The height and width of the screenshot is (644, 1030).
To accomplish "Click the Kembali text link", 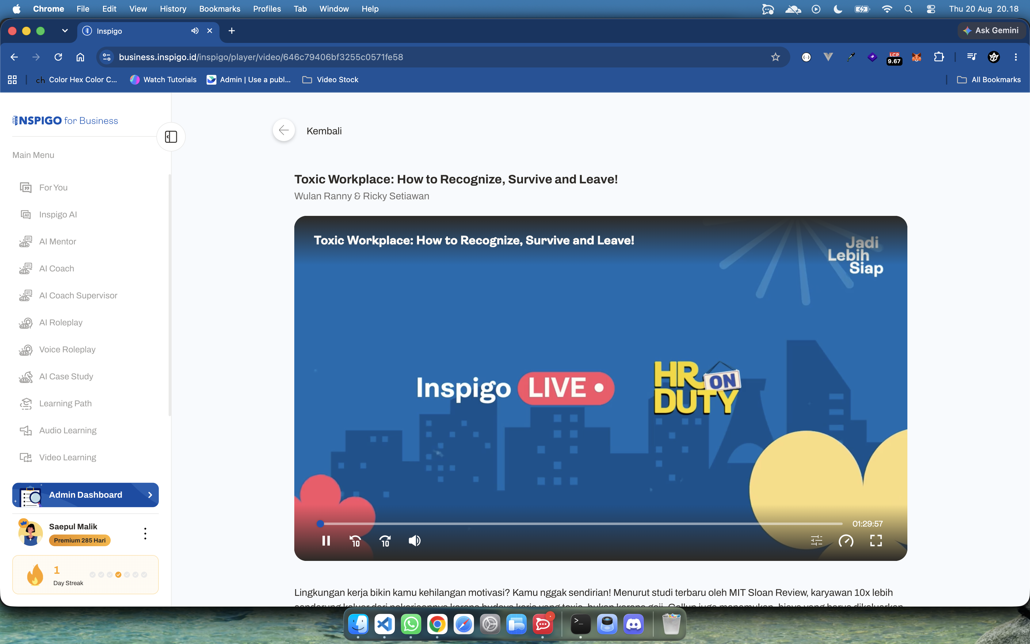I will click(x=324, y=131).
